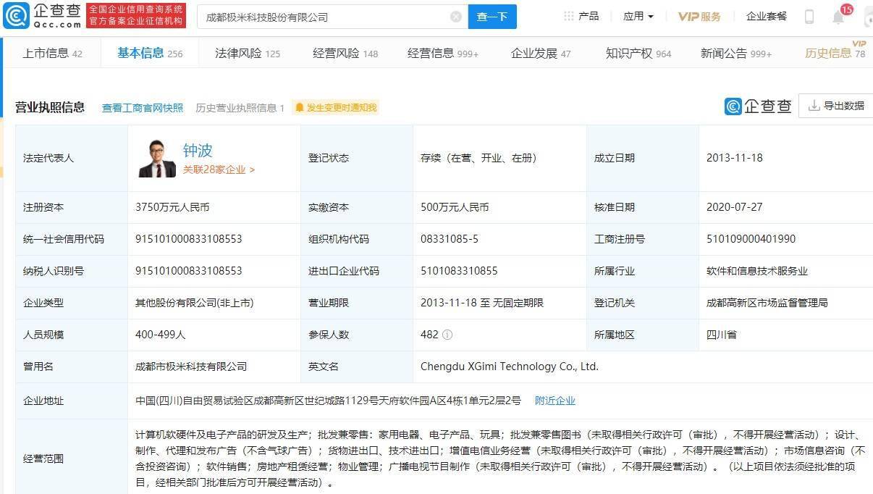This screenshot has width=873, height=494.
Task: Click the establishment date 2013-11-18 in 成立日期 row
Action: [734, 158]
